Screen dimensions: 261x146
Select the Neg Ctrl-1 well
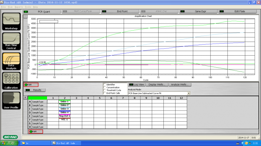pos(65,116)
